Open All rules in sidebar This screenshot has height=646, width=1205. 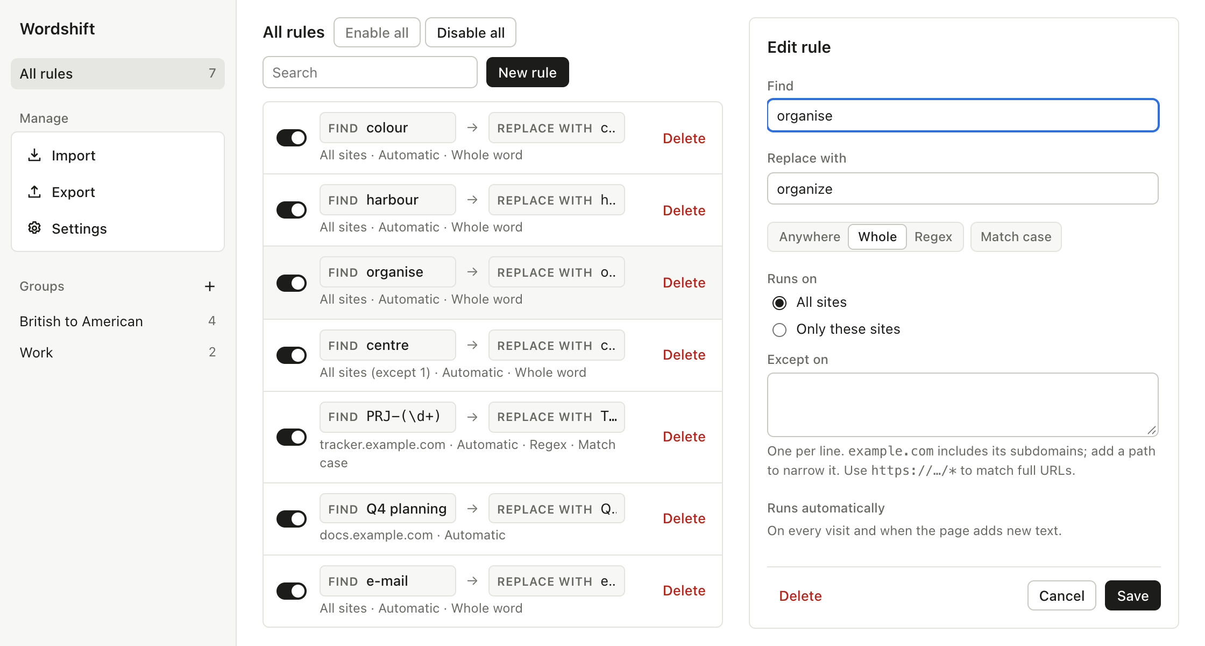118,74
